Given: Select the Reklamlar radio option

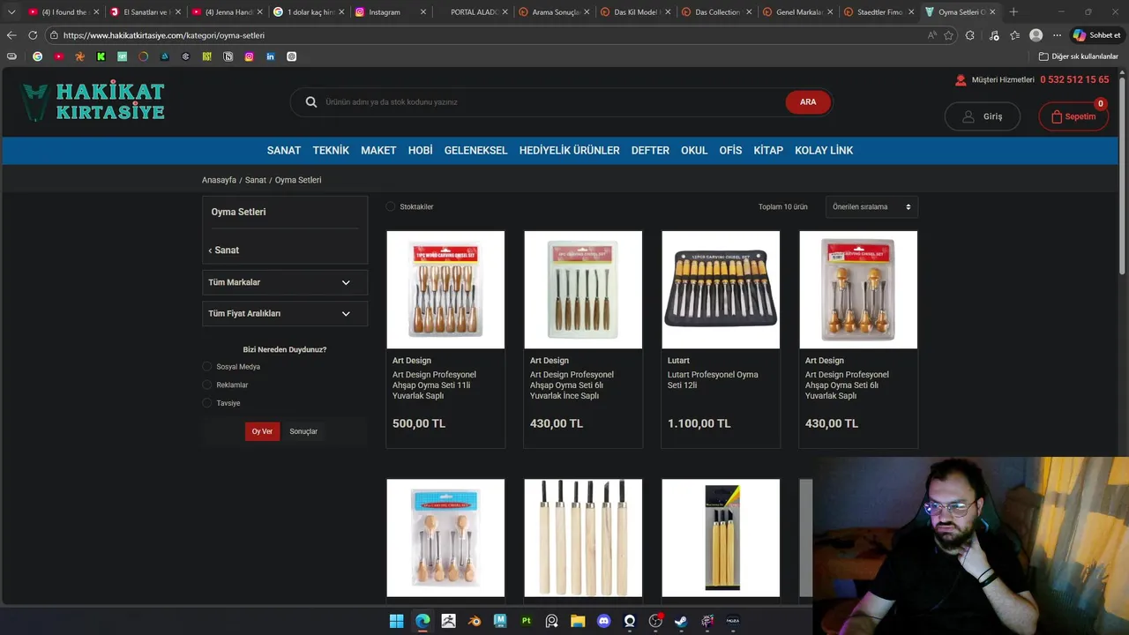Looking at the screenshot, I should [207, 385].
